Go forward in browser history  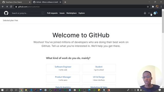coord(7,7)
